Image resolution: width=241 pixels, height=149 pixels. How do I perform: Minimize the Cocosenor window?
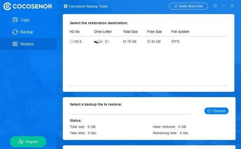coord(224,6)
